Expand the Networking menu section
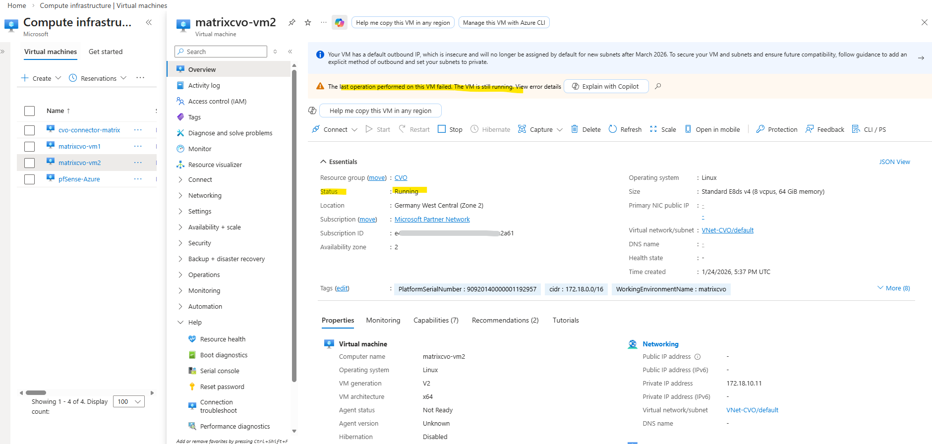This screenshot has width=932, height=444. click(x=180, y=196)
